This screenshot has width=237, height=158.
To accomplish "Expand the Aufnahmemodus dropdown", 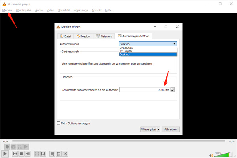I will point(174,44).
